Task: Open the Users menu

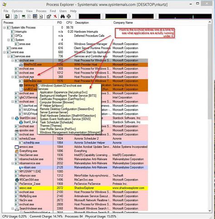Action: point(63,11)
